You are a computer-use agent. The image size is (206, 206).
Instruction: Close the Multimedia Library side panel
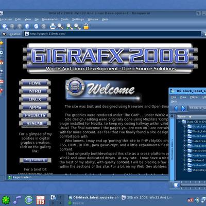(x=172, y=116)
